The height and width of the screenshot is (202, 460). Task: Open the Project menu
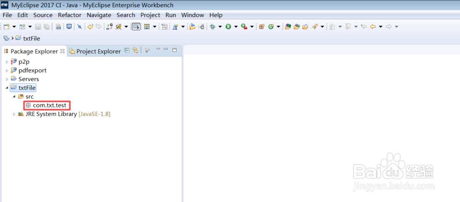point(150,15)
